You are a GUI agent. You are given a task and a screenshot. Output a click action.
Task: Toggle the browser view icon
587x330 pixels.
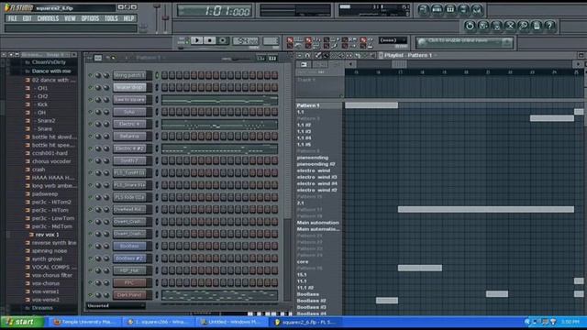pos(463,9)
